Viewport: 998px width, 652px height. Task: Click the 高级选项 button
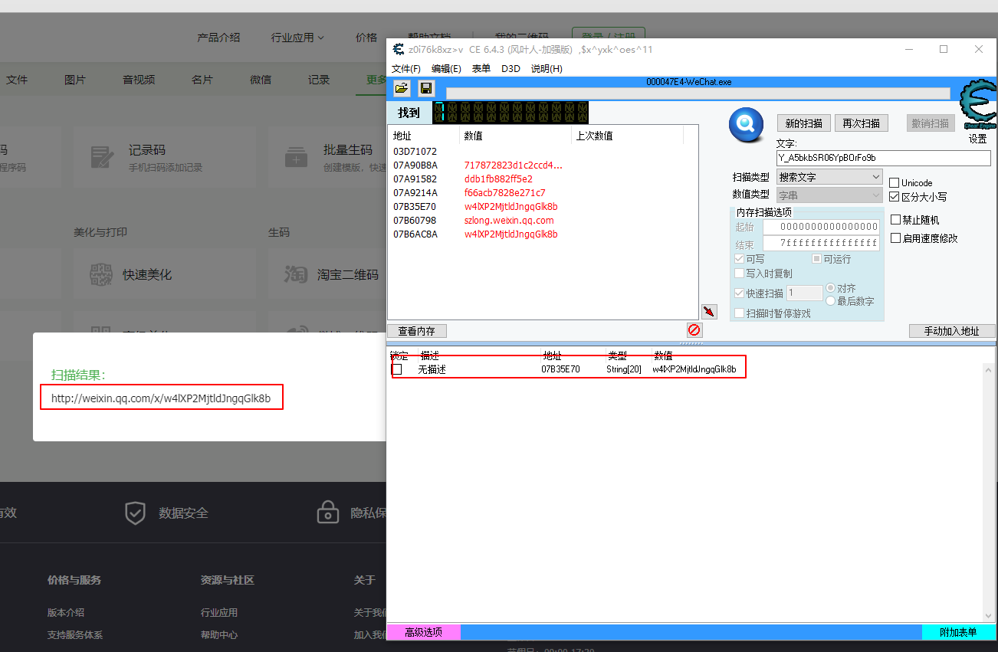point(423,632)
